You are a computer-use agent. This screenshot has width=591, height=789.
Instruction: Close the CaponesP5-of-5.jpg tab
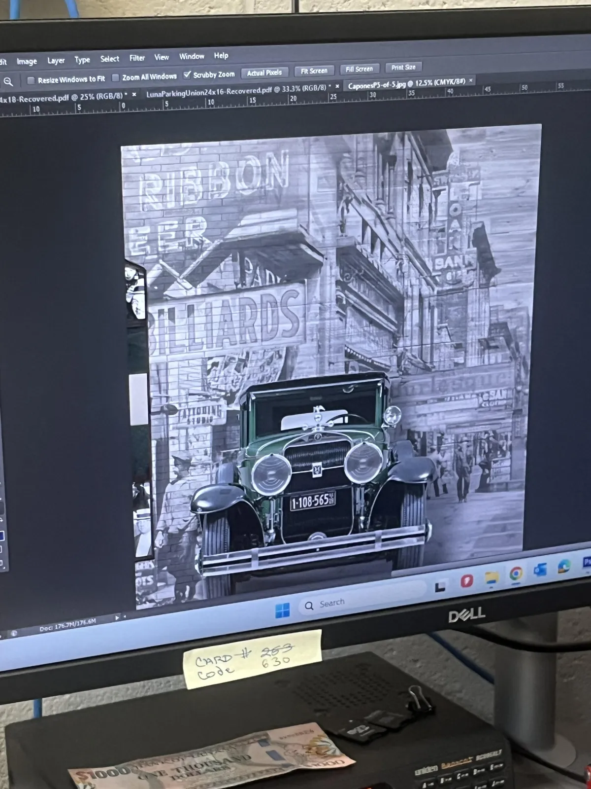(471, 80)
